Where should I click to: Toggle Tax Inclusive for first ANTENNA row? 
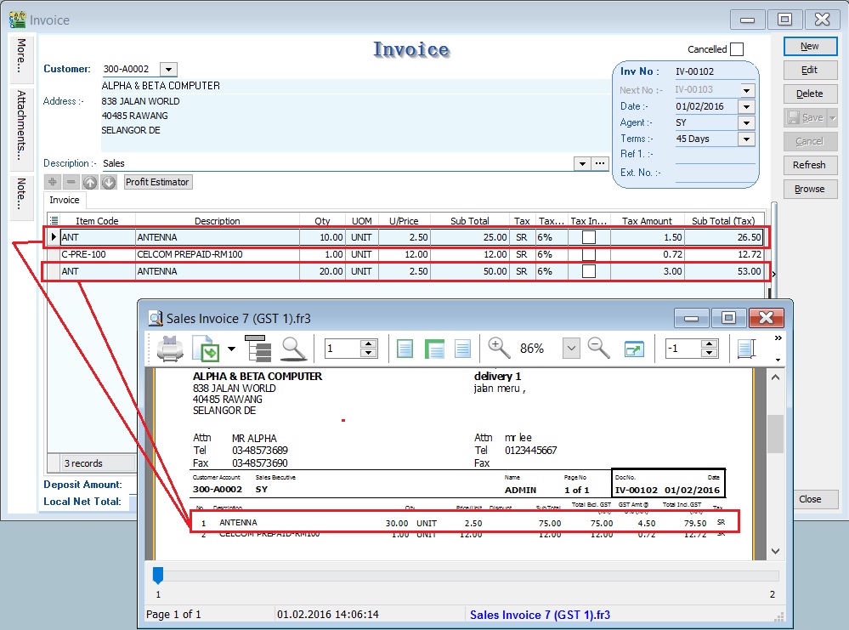(588, 237)
